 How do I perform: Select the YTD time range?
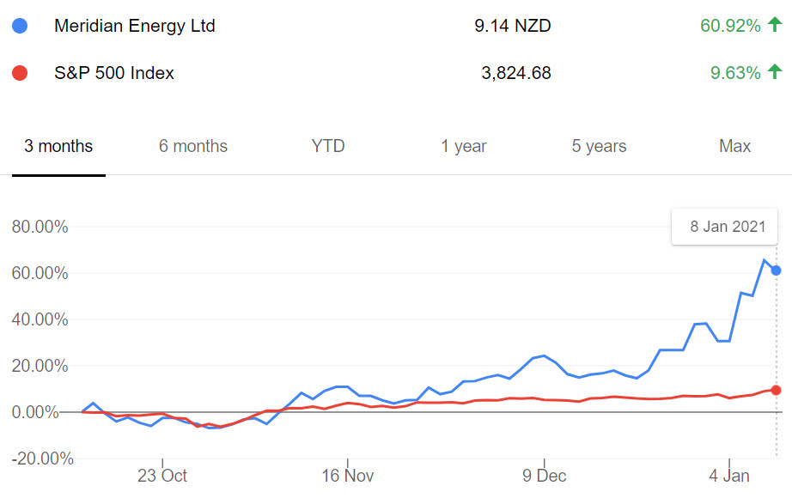click(x=327, y=146)
